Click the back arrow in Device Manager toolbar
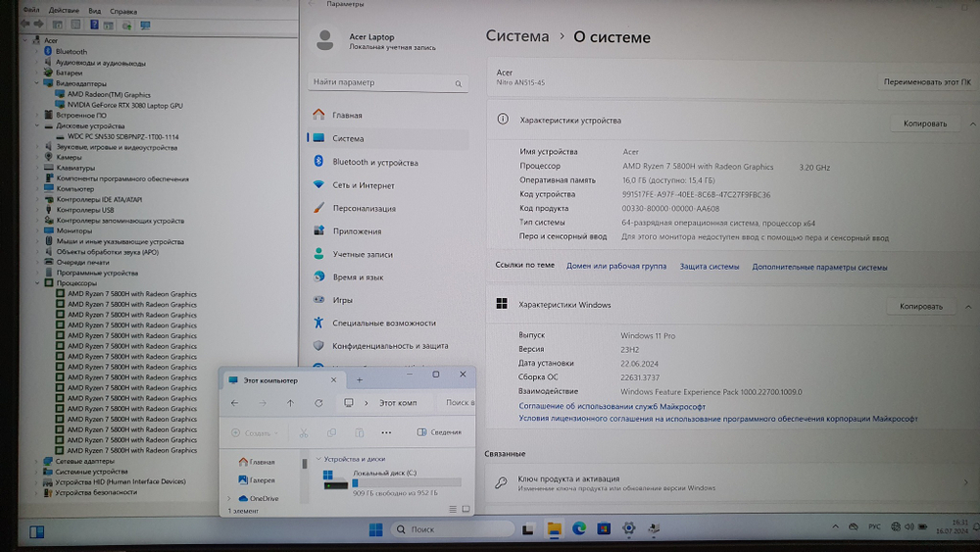This screenshot has height=552, width=980. (25, 25)
